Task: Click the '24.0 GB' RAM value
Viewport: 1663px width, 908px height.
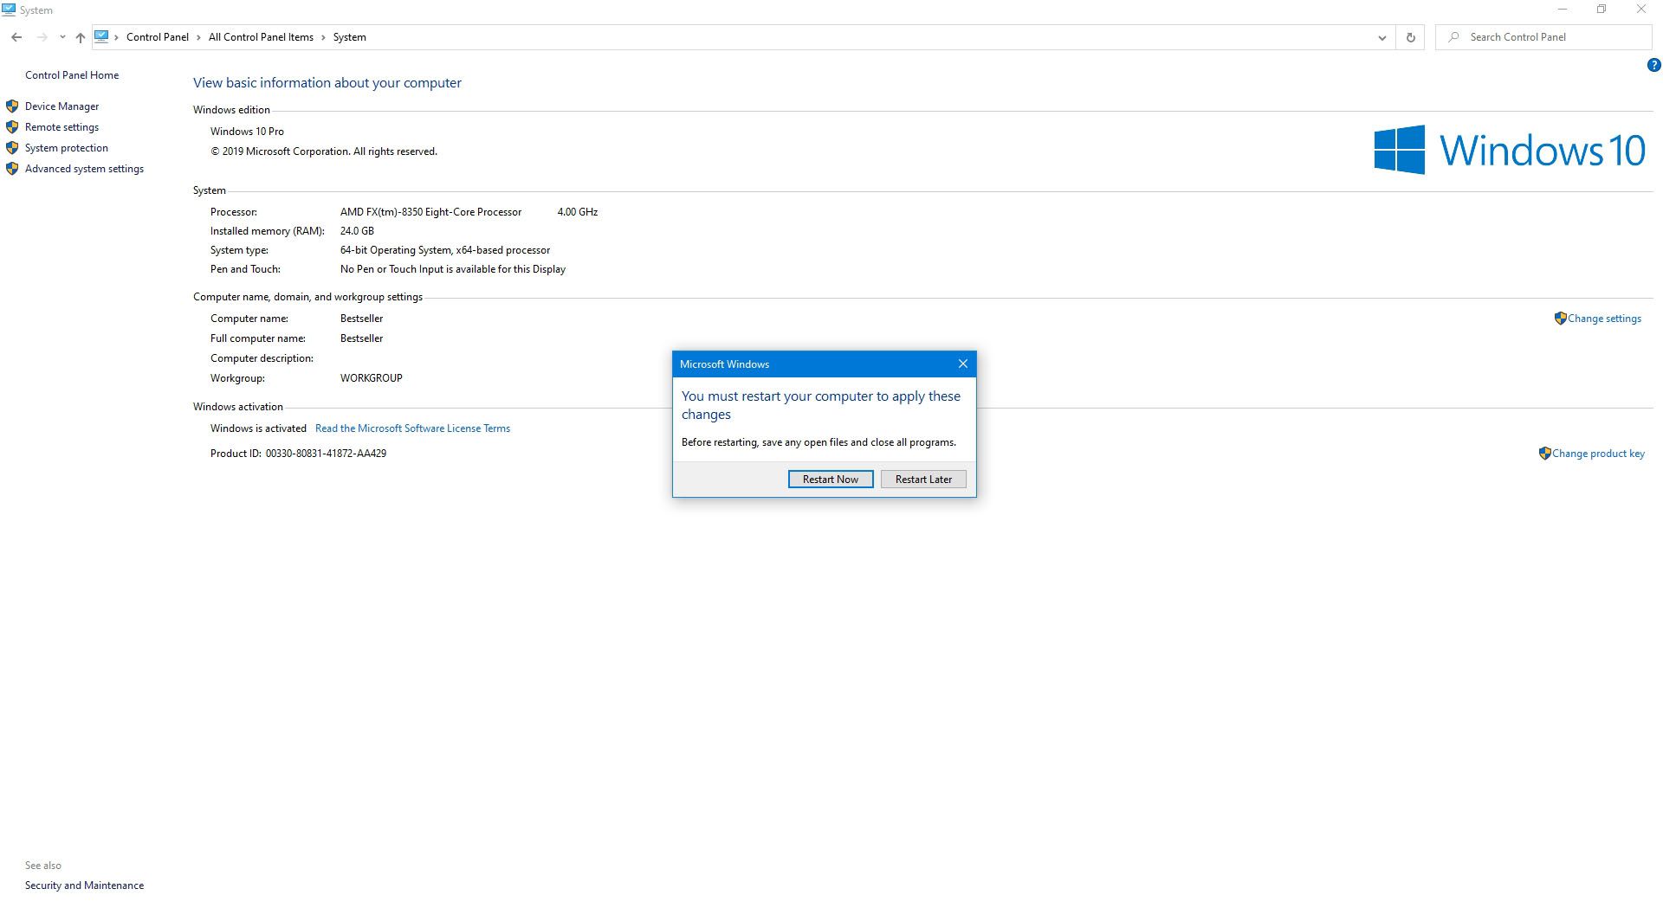Action: (x=357, y=231)
